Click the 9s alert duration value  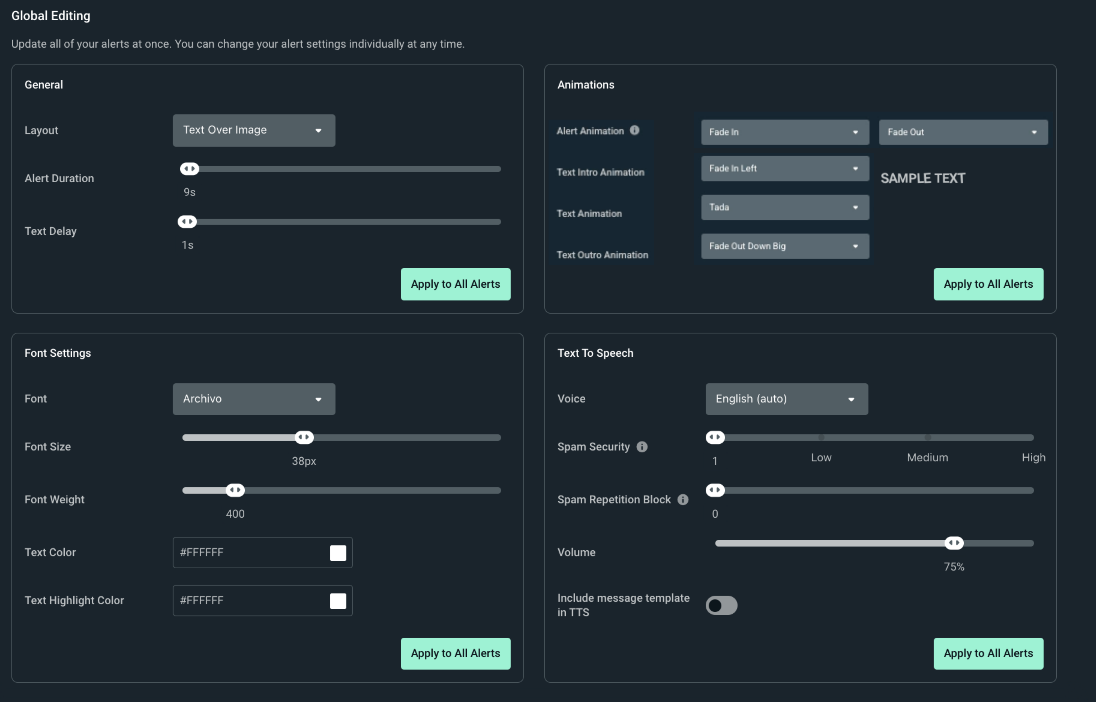[x=190, y=192]
